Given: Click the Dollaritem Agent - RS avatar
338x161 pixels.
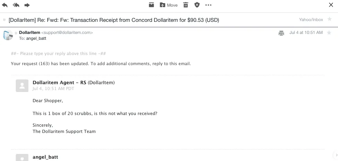Looking at the screenshot, I should (22, 85).
